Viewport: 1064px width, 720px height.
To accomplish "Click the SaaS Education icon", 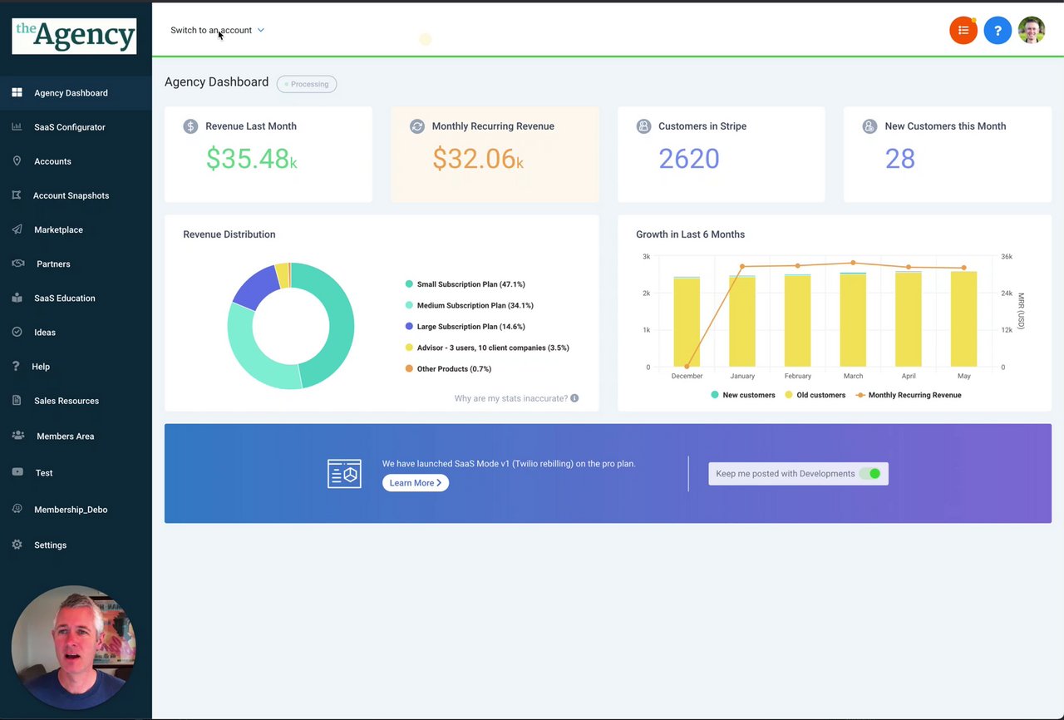I will point(17,298).
